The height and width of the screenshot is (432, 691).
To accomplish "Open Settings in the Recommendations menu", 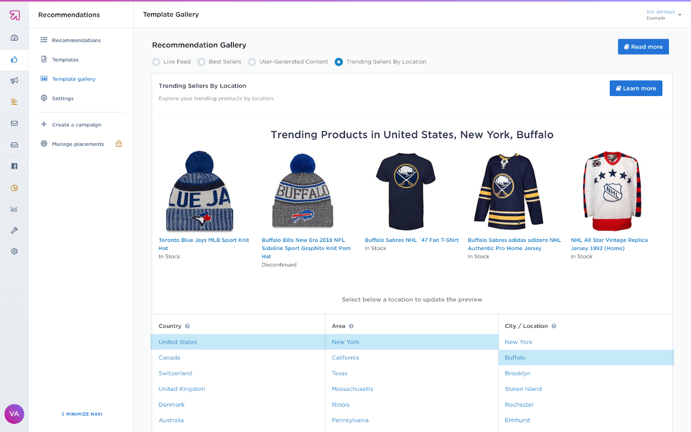I will 63,99.
